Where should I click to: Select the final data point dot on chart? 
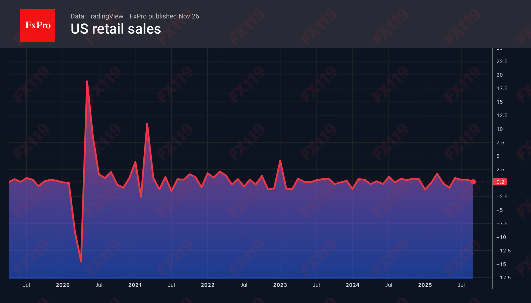[x=473, y=181]
